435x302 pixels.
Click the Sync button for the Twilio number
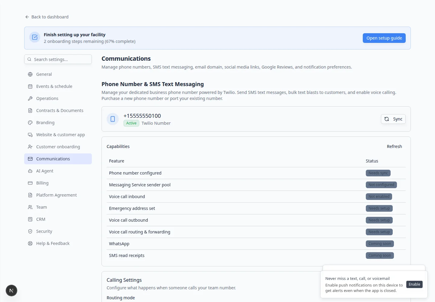pyautogui.click(x=393, y=119)
